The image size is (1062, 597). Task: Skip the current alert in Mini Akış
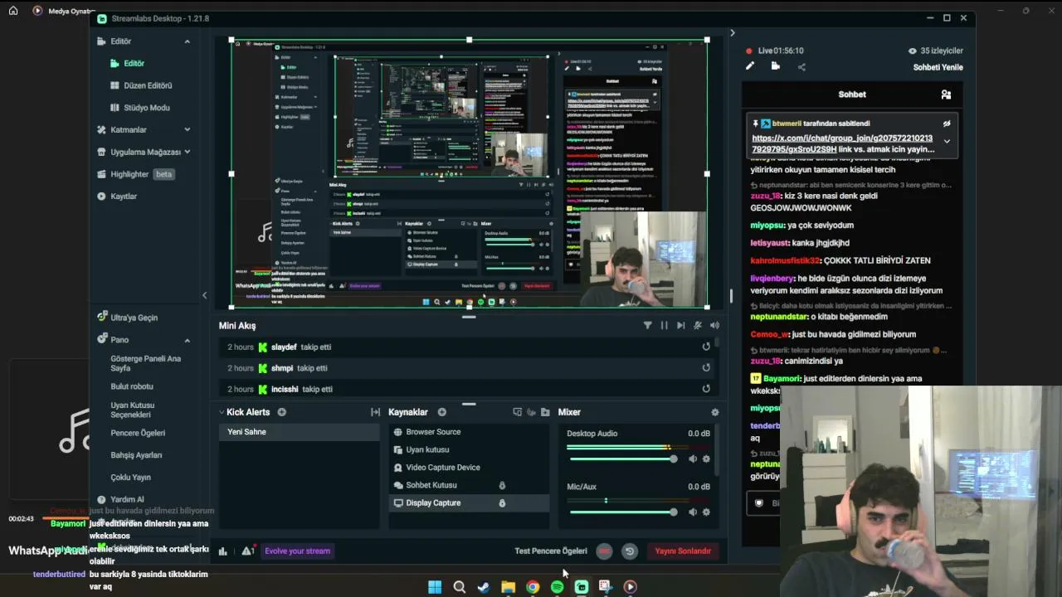click(x=680, y=326)
